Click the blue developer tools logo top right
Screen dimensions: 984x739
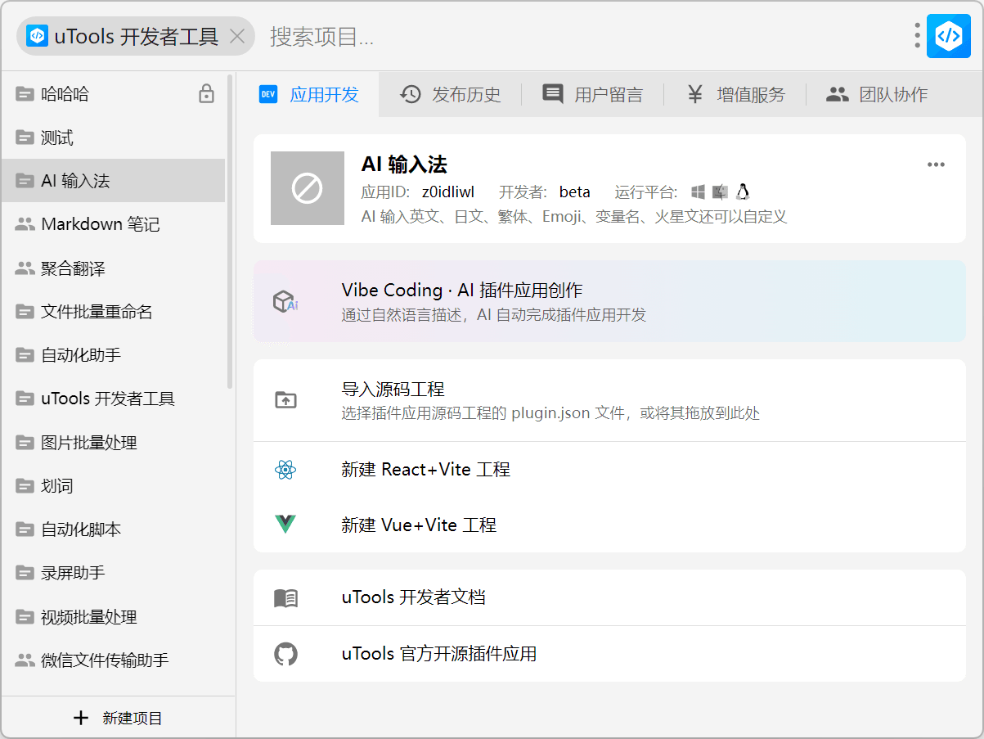point(948,36)
